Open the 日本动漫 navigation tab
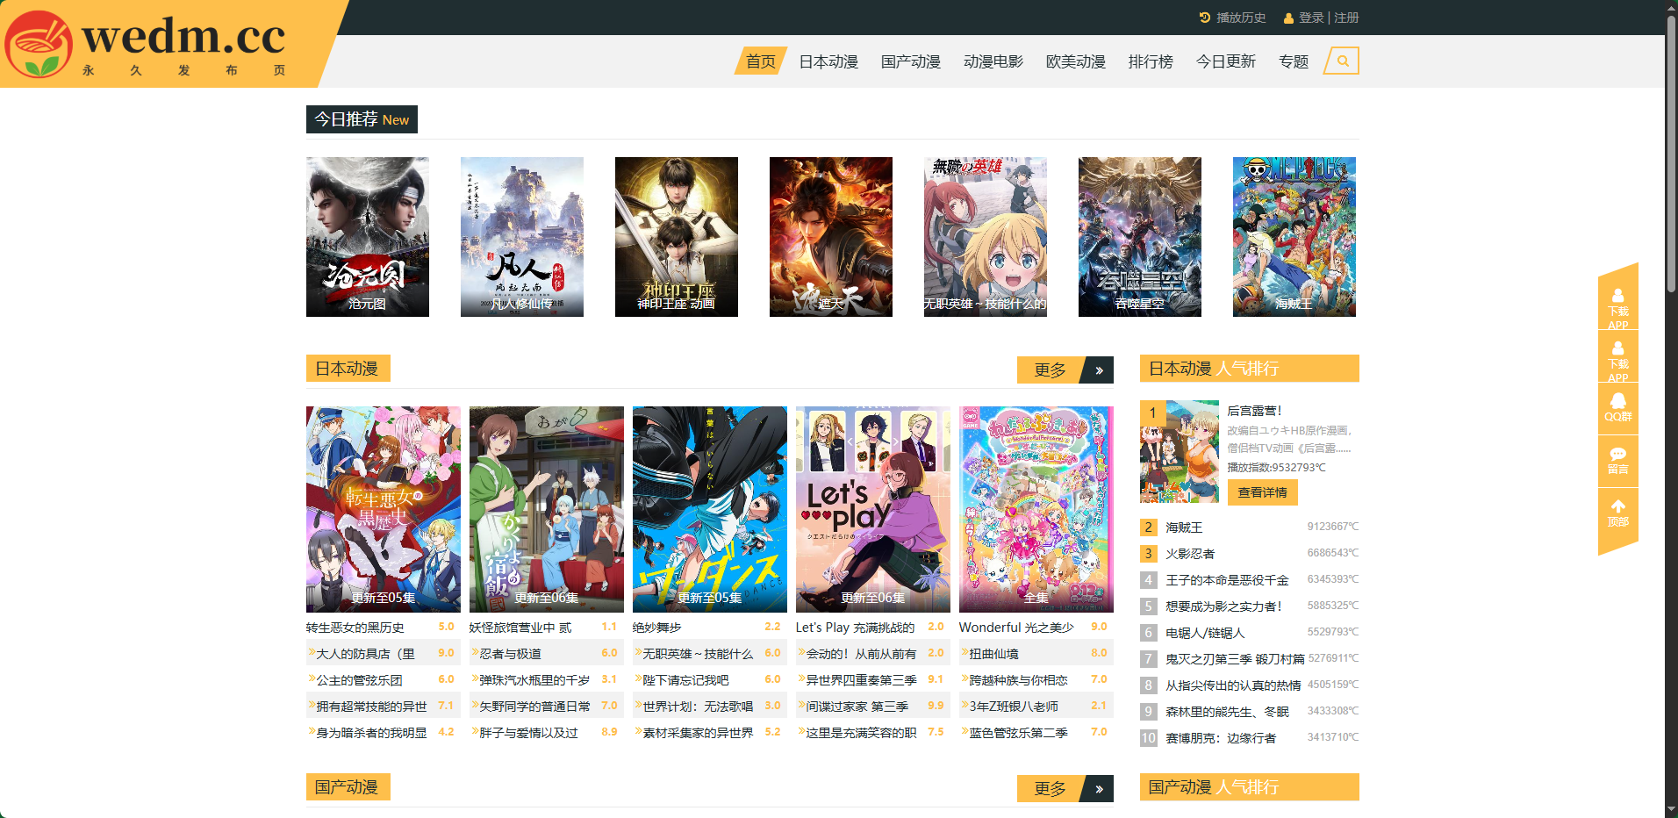 (828, 61)
